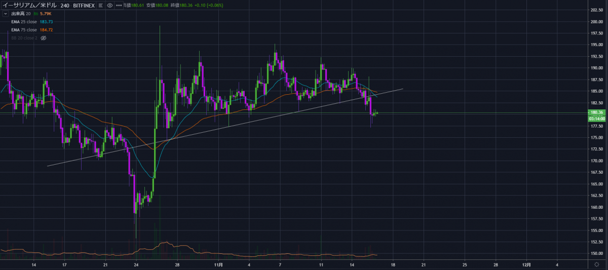Viewport: 608px width, 270px height.
Task: Select the EMA 75 close indicator label
Action: tap(24, 30)
